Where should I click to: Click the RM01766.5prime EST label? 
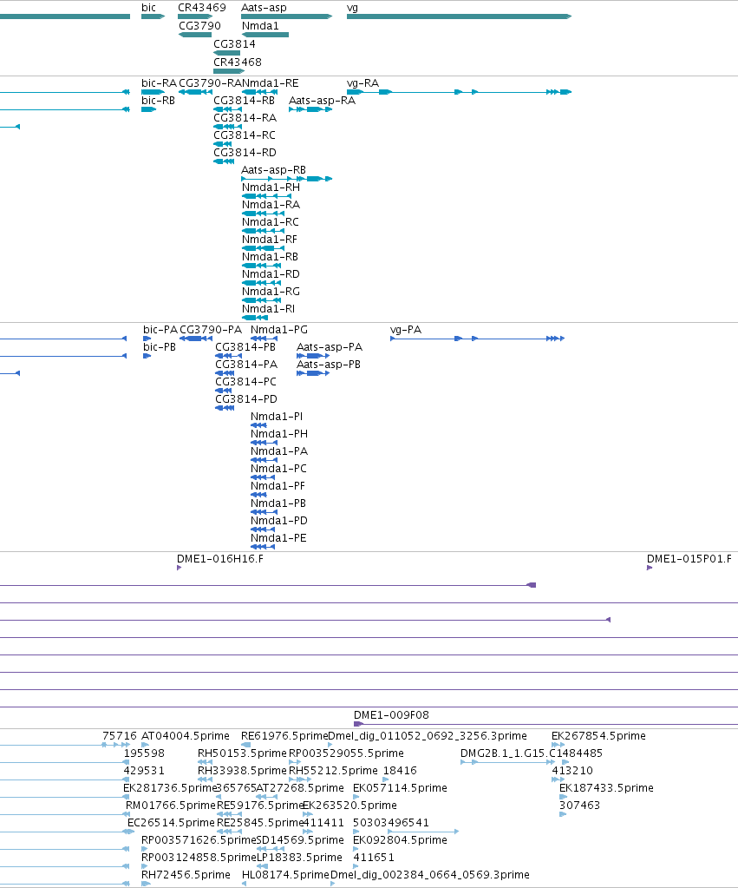pyautogui.click(x=170, y=806)
